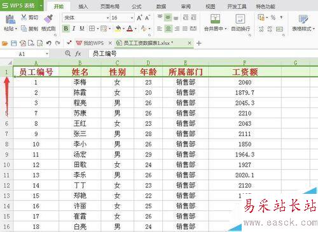Switch to the 视图 ribbon tab
Image resolution: width=318 pixels, height=232 pixels.
211,6
